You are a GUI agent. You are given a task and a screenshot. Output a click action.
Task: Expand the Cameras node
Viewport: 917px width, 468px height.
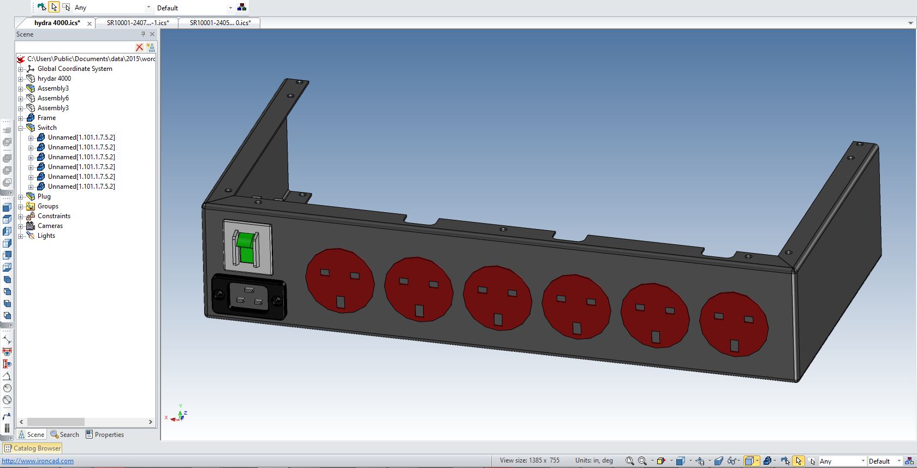tap(21, 226)
